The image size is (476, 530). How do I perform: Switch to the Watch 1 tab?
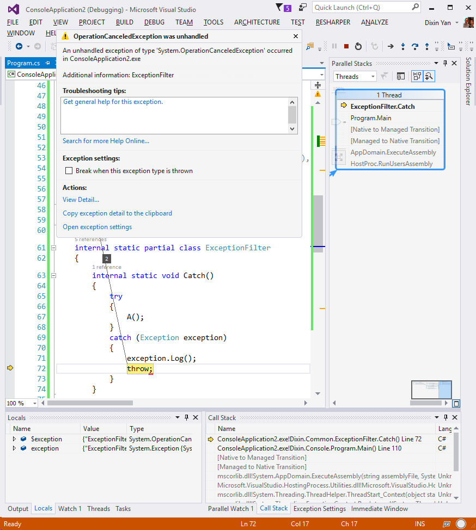tap(70, 509)
